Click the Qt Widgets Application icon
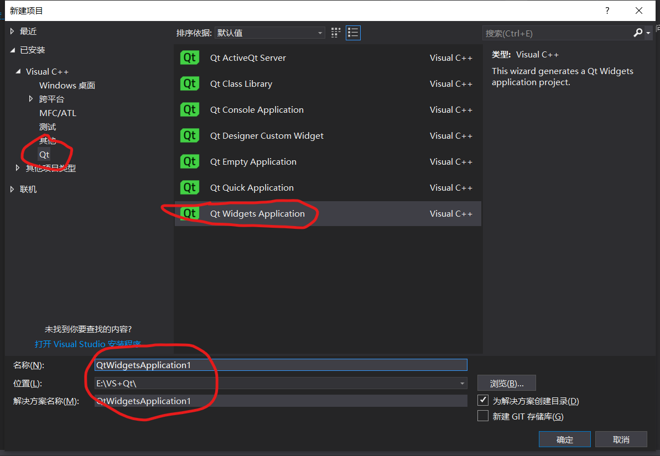Image resolution: width=660 pixels, height=456 pixels. pyautogui.click(x=189, y=214)
